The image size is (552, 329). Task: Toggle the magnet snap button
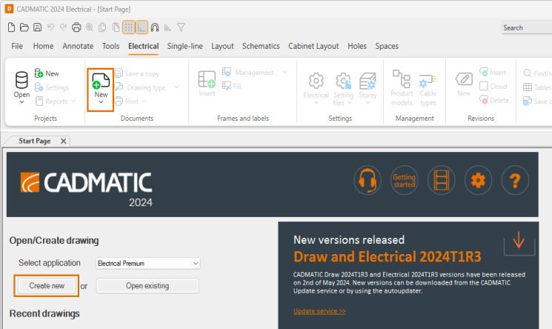(x=155, y=27)
